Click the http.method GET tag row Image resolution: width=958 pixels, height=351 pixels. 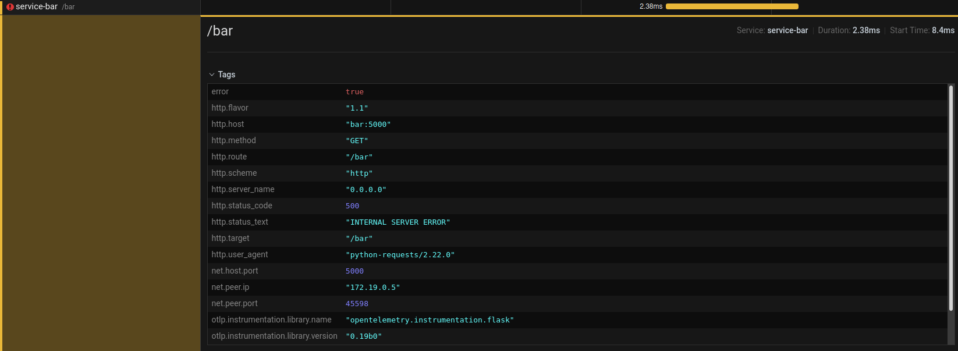(x=357, y=141)
